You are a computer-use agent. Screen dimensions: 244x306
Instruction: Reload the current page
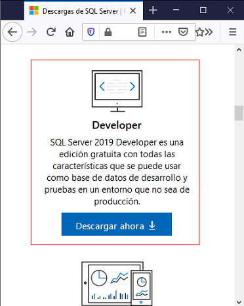tap(51, 32)
